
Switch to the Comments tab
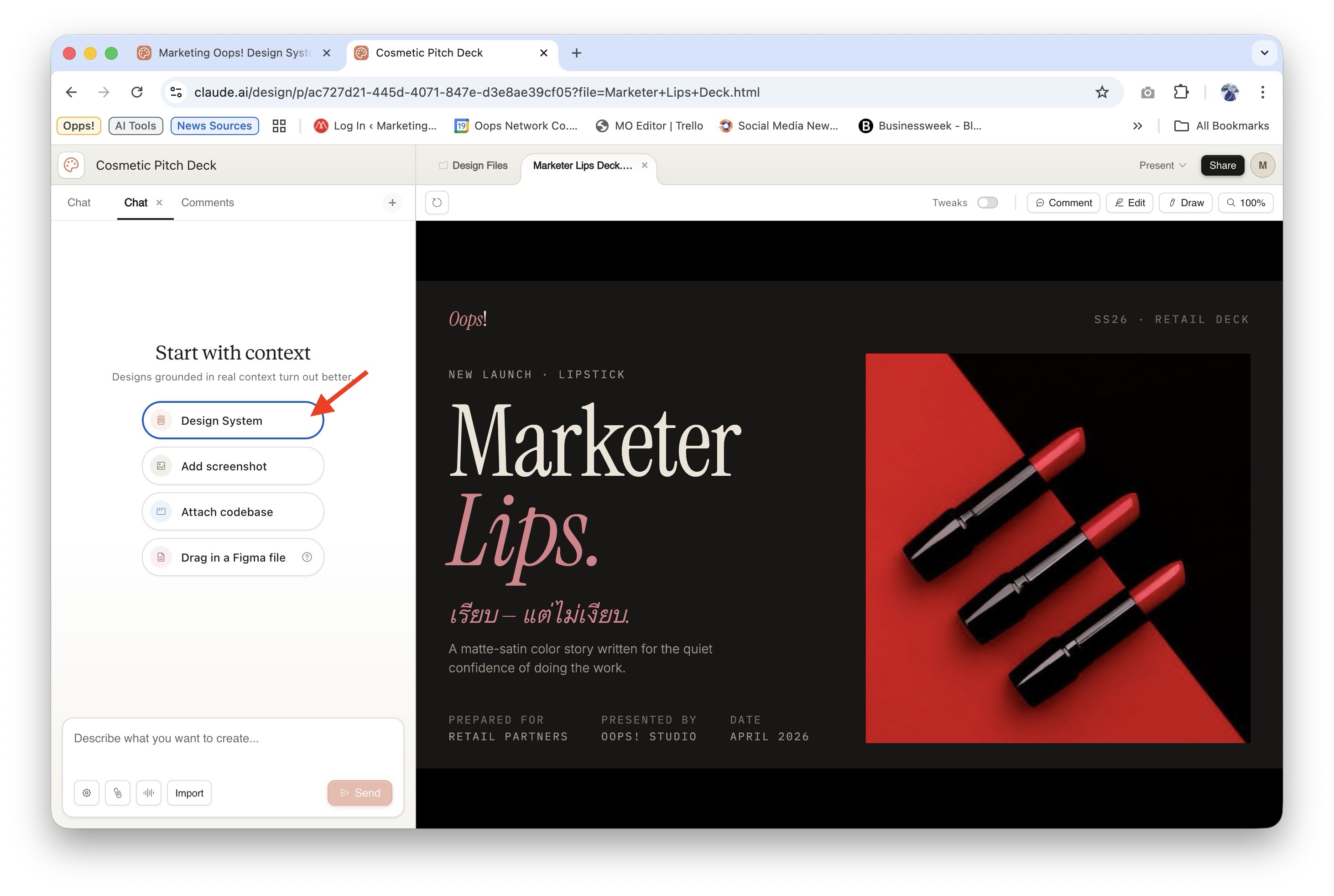click(208, 202)
